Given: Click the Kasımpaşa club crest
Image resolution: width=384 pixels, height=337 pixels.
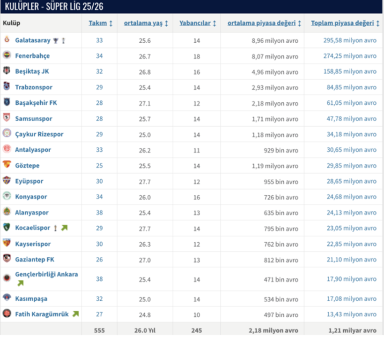Looking at the screenshot, I should click(7, 298).
